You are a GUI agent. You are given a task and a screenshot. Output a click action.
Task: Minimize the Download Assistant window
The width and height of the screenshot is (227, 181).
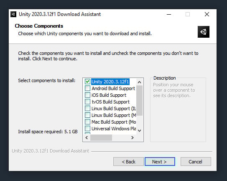pyautogui.click(x=169, y=14)
